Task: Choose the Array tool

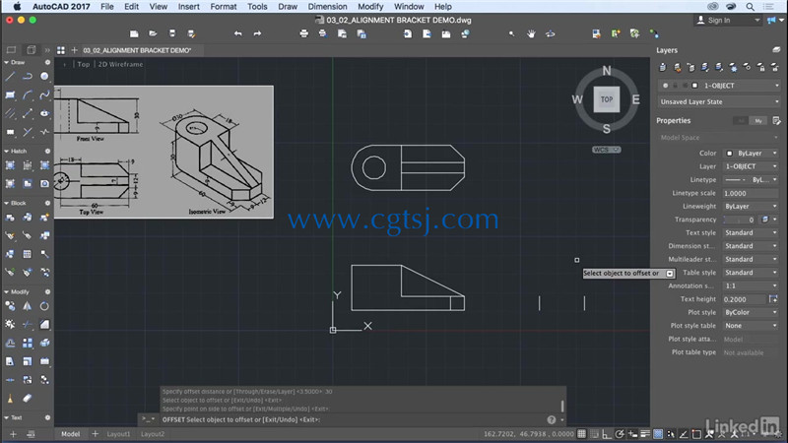Action: [x=28, y=343]
